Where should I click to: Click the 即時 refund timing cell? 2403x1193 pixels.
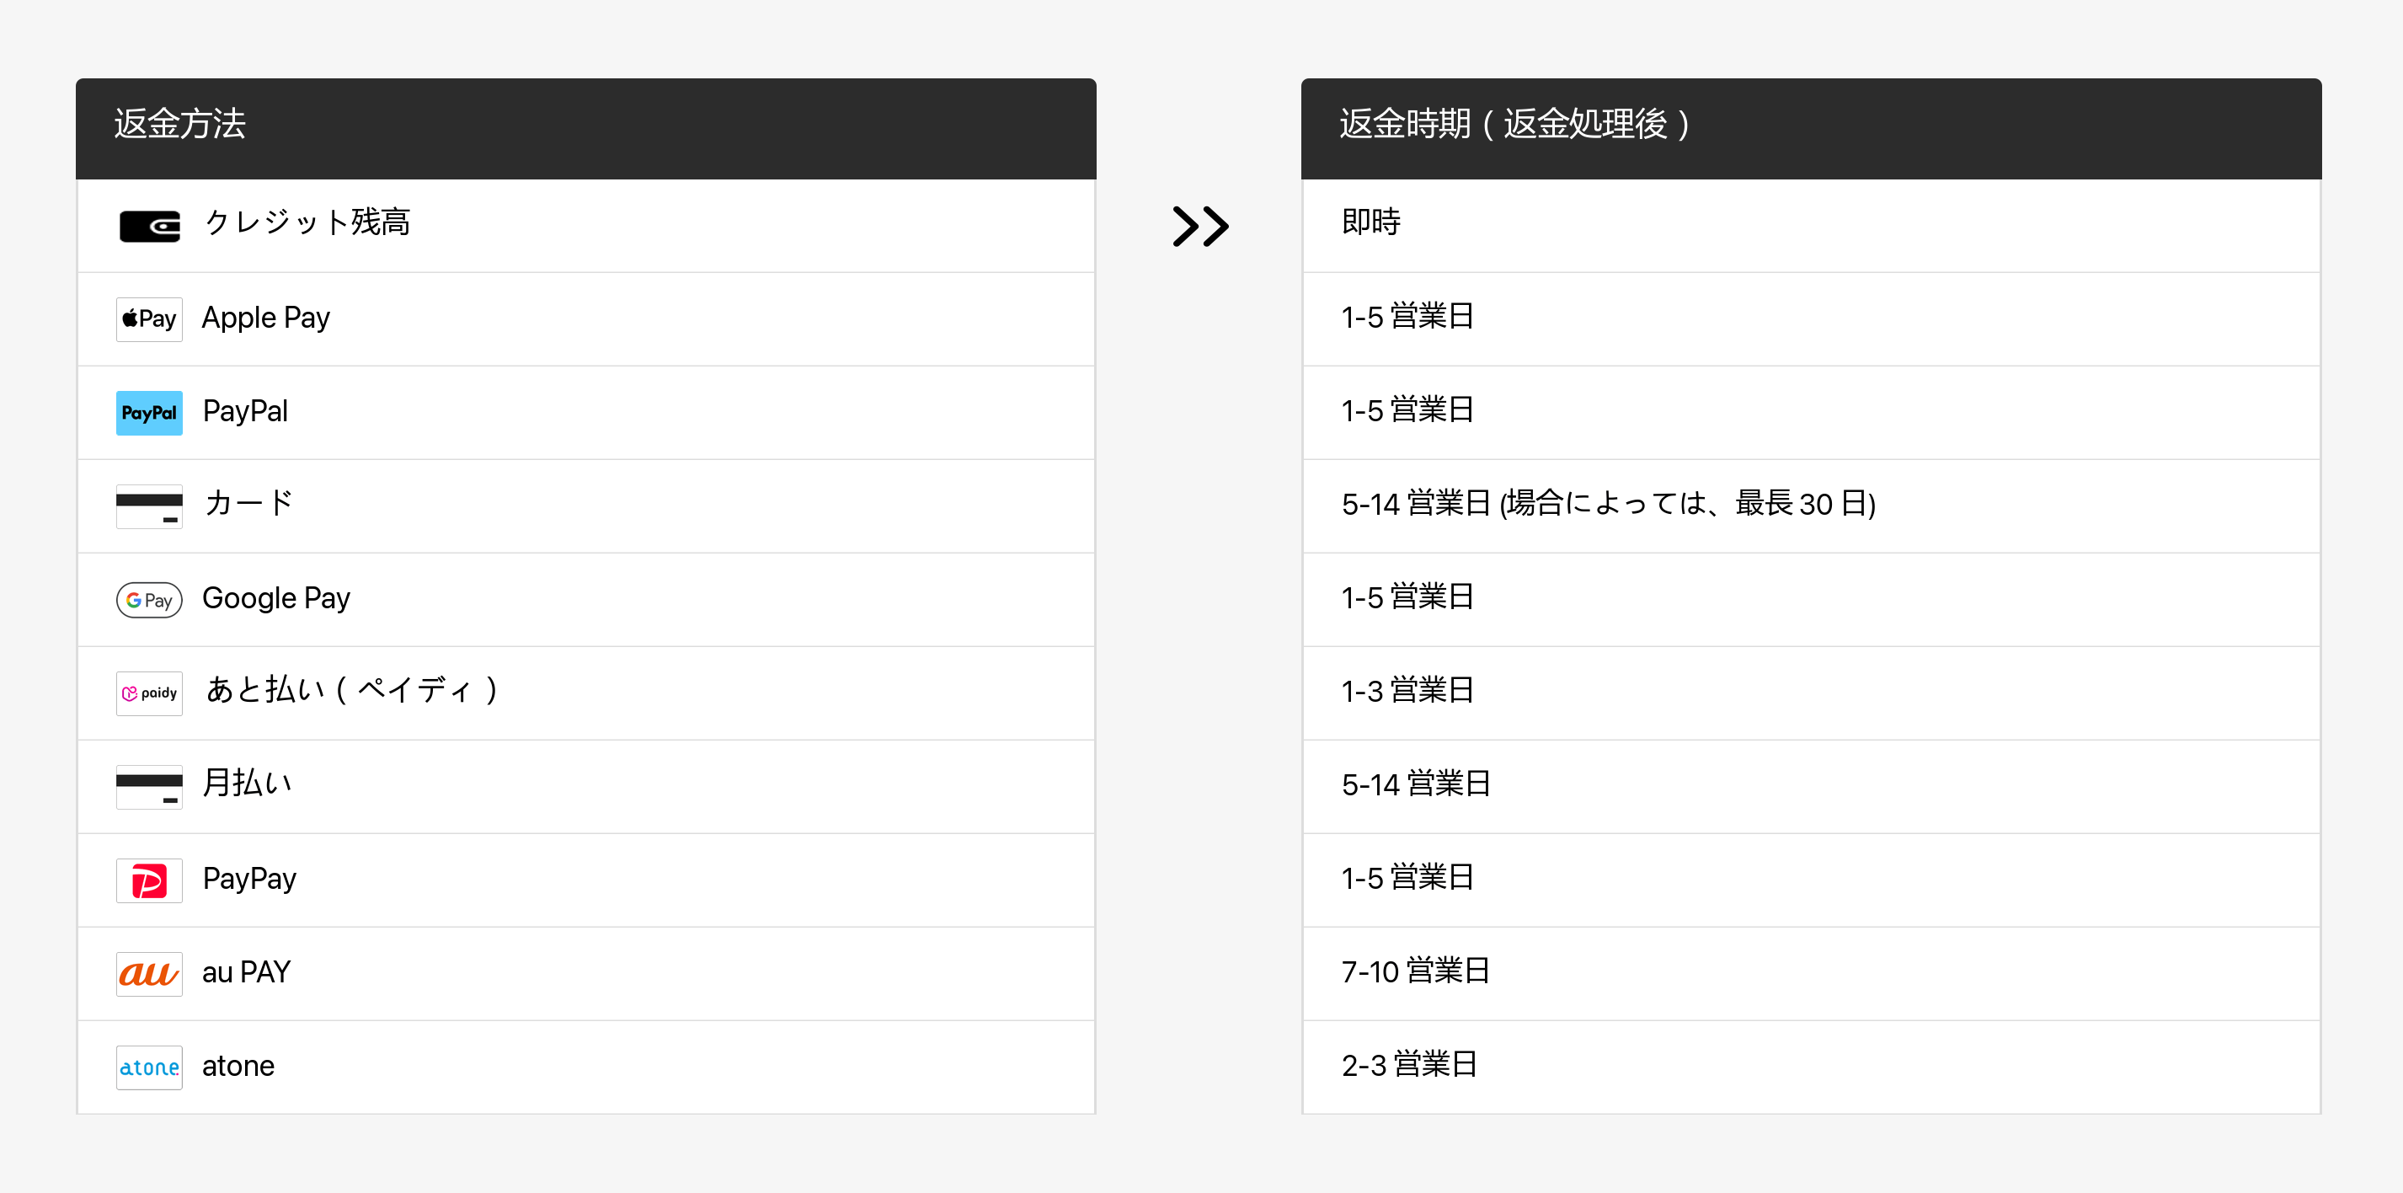point(1370,222)
